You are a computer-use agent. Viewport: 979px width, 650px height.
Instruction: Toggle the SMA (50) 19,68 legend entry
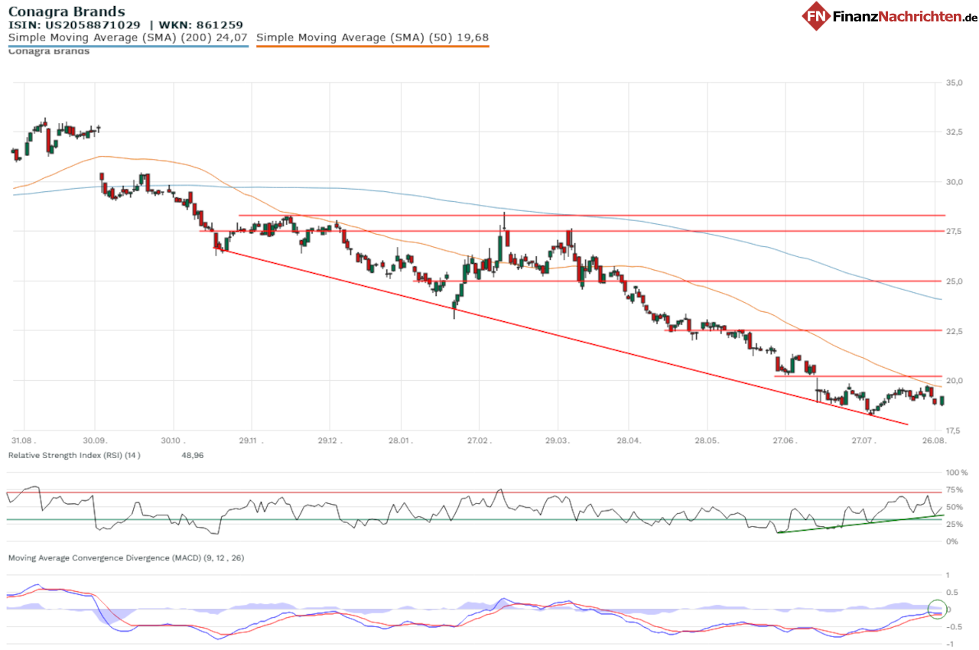(372, 37)
